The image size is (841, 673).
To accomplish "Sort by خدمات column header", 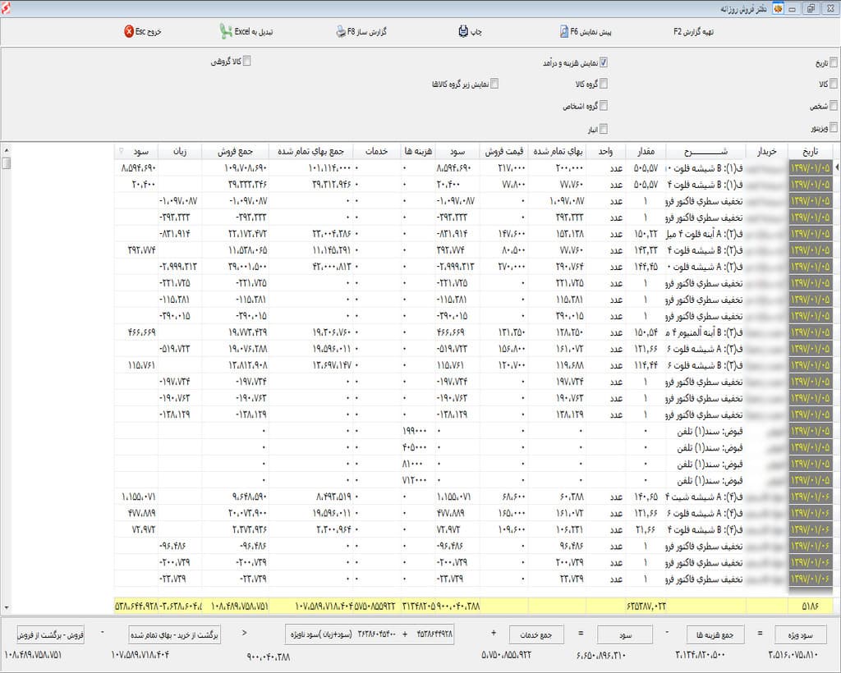I will click(x=376, y=151).
